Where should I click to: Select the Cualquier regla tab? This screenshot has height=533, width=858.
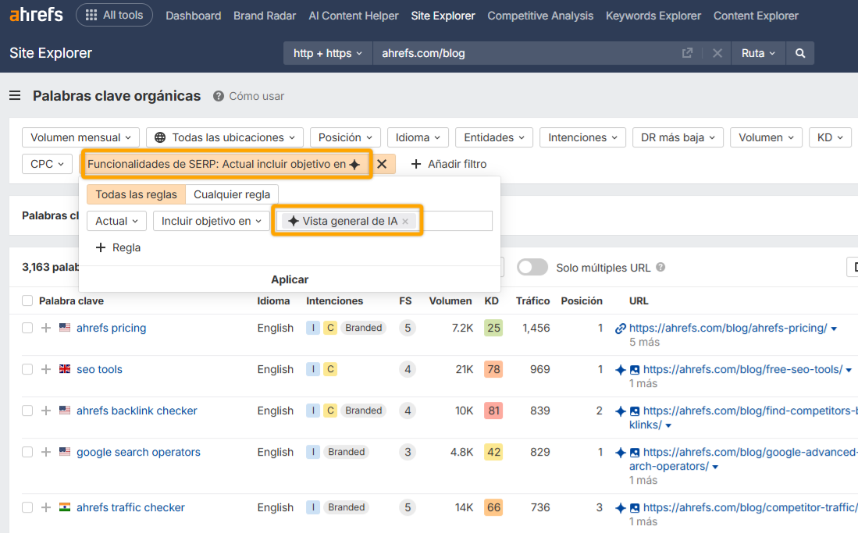point(231,194)
